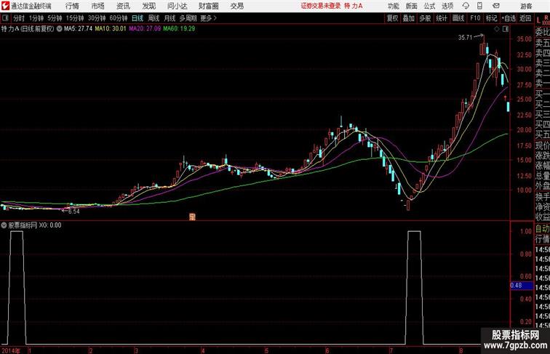
Task: Click the 返回 back button
Action: point(525,18)
